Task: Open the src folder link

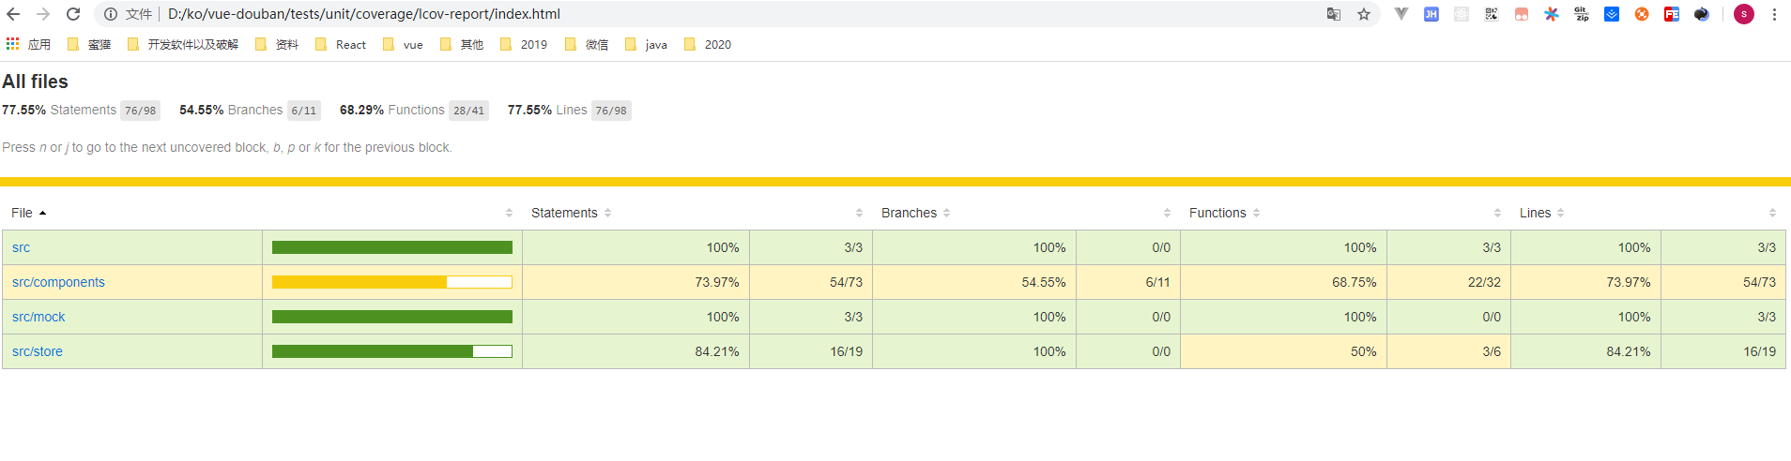Action: (21, 247)
